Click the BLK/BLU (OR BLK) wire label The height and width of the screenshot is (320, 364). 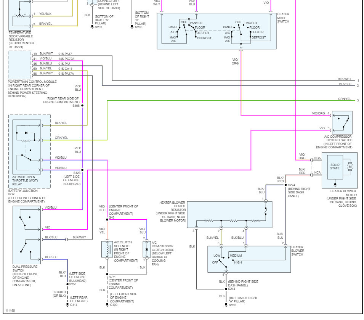[x=60, y=294]
